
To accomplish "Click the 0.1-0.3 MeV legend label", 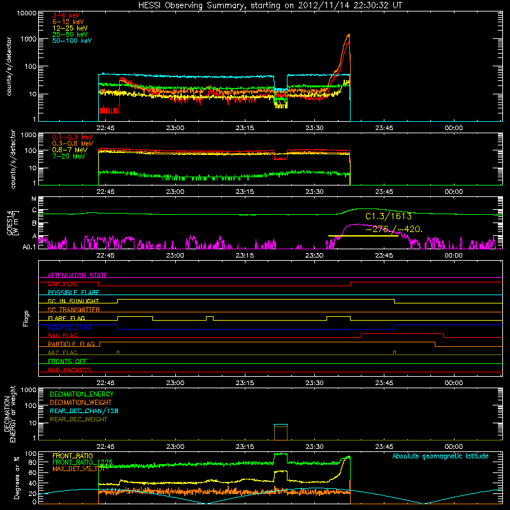I will [x=73, y=137].
